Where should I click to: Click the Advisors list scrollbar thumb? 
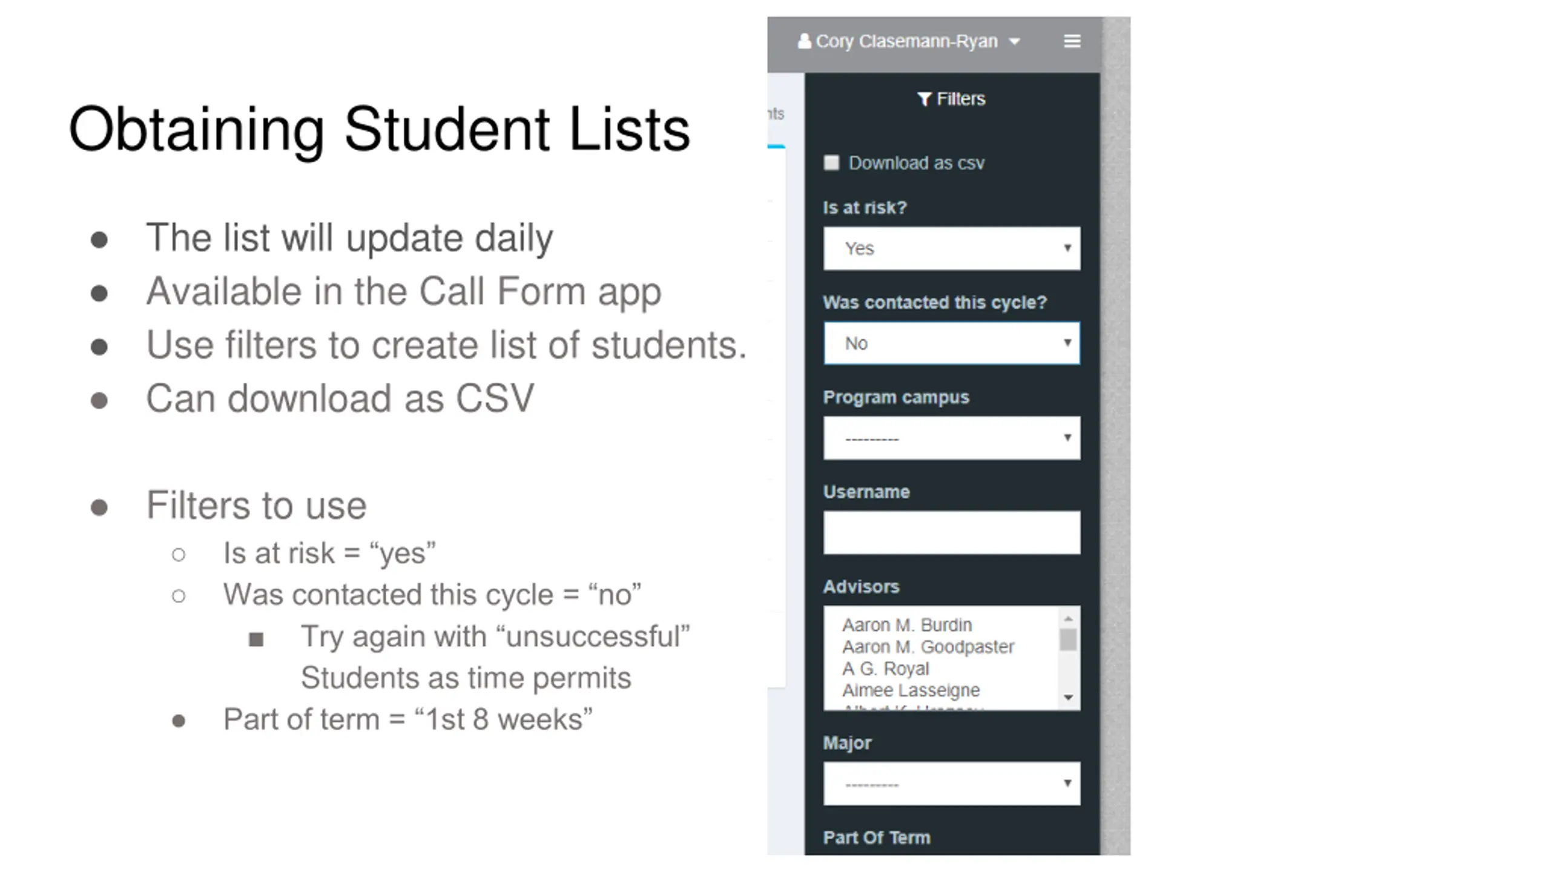1068,639
